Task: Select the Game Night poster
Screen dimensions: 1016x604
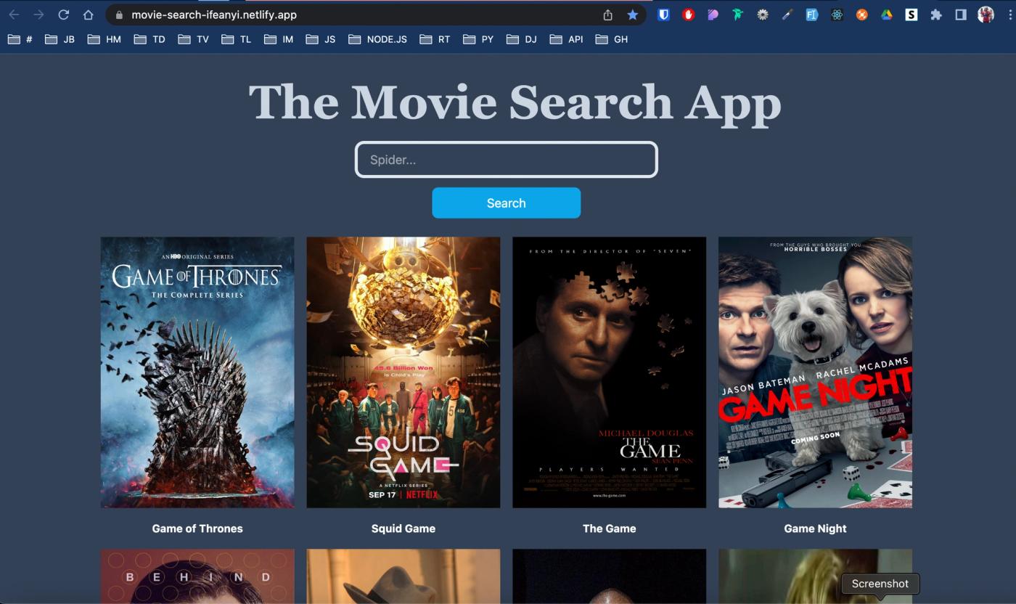Action: click(816, 372)
